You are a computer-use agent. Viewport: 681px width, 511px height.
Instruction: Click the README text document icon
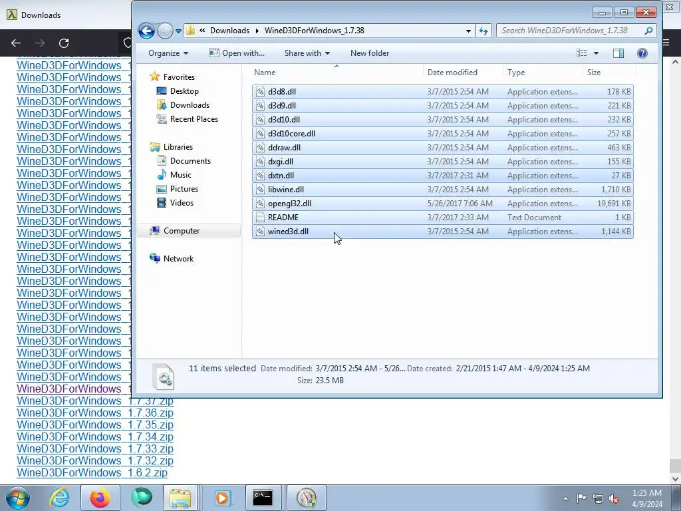coord(260,218)
